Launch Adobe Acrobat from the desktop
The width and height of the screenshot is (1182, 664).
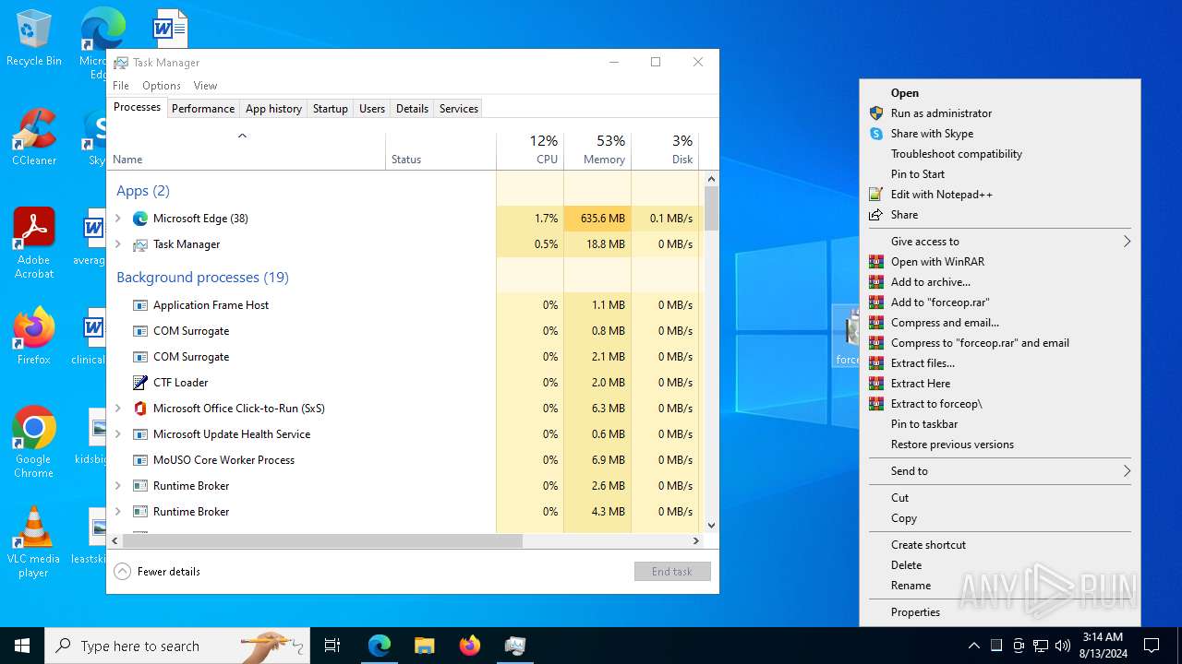pos(33,243)
